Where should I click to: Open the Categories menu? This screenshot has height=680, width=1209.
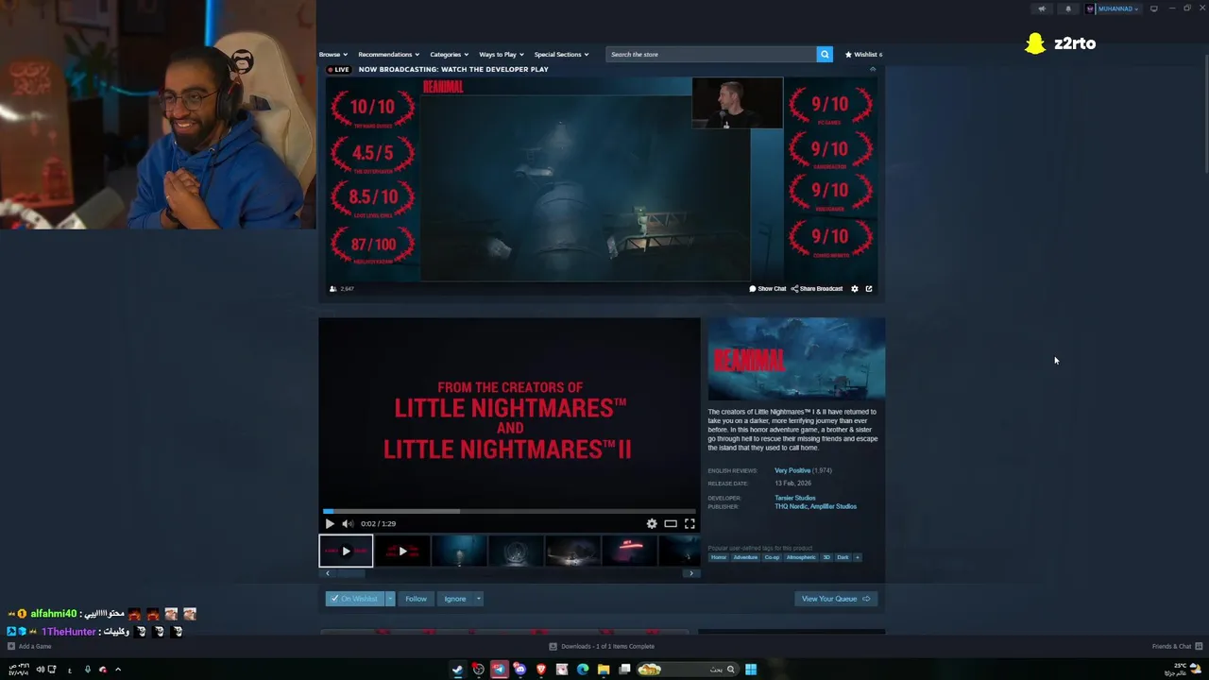coord(449,54)
